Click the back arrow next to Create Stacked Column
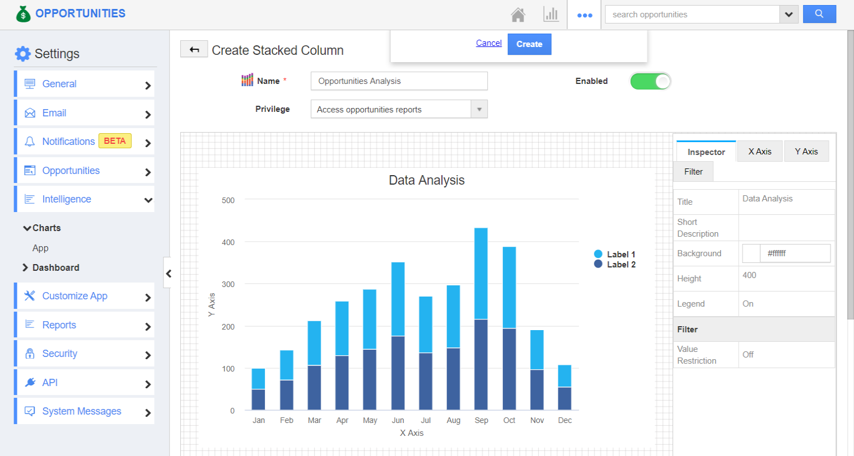Viewport: 854px width, 456px height. click(x=193, y=49)
